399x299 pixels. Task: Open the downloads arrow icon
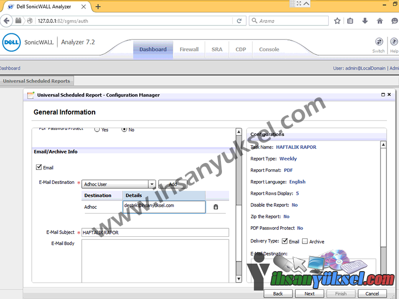click(x=365, y=21)
